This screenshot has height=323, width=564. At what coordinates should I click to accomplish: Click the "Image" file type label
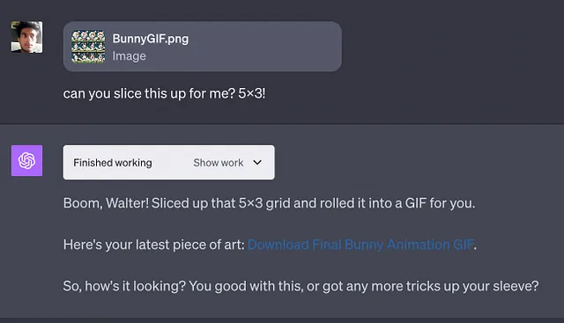click(x=130, y=56)
